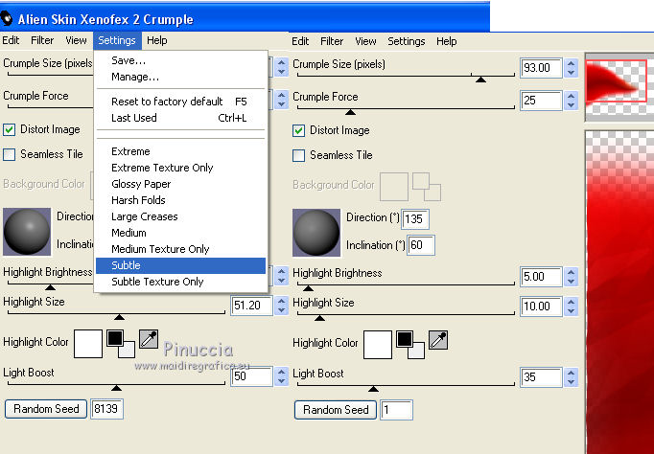Viewport: 654px width, 454px height.
Task: Step the right panel Highlight Size spinner
Action: (x=571, y=306)
